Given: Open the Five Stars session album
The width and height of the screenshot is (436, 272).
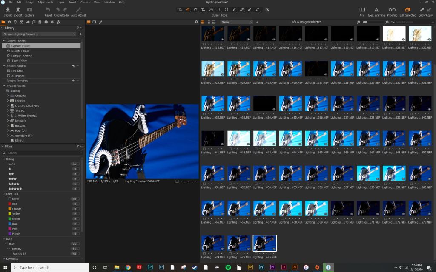Looking at the screenshot, I should point(17,71).
